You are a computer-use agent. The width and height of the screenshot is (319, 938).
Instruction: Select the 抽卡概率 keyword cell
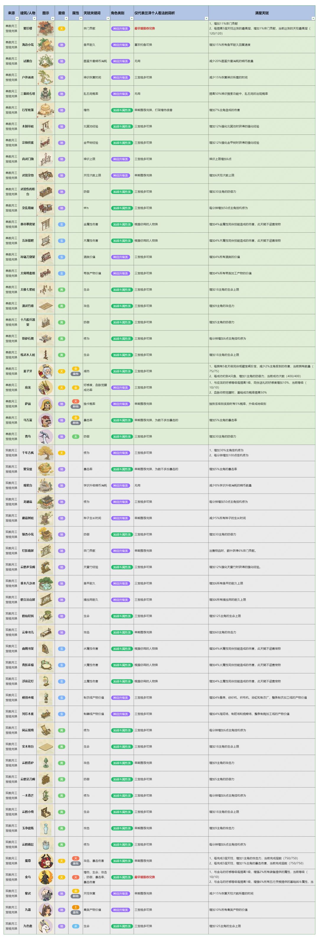click(96, 404)
